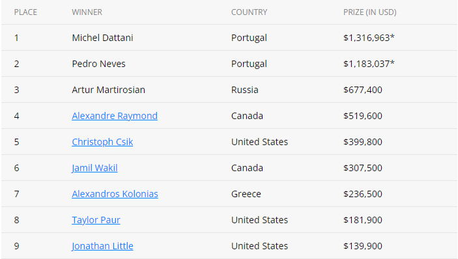The height and width of the screenshot is (259, 458).
Task: Select the name Michel Dattani
Action: [x=102, y=38]
